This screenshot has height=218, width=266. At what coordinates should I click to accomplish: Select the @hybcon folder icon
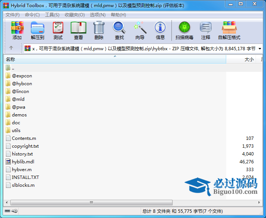(x=8, y=83)
